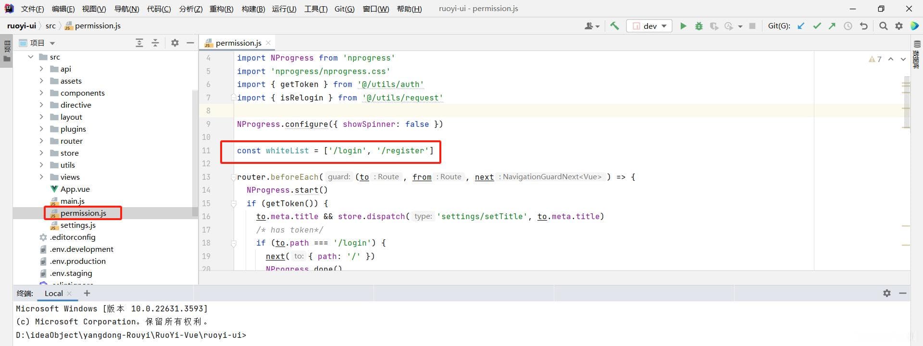This screenshot has height=346, width=923.
Task: Close the Local terminal tab
Action: tap(69, 293)
